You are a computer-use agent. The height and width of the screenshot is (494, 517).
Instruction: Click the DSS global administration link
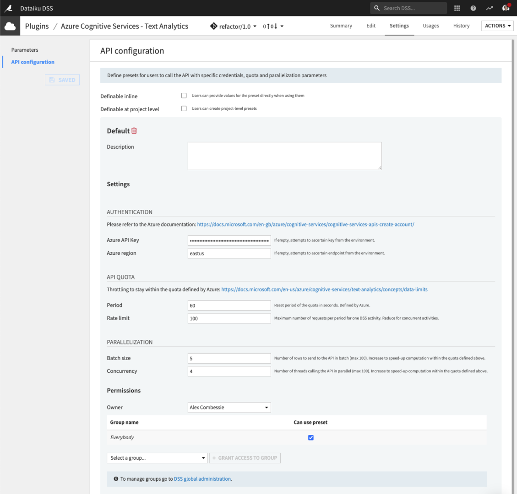(x=202, y=478)
